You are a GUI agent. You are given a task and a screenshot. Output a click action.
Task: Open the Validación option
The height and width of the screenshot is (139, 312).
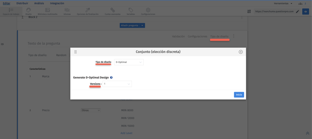pyautogui.click(x=178, y=37)
